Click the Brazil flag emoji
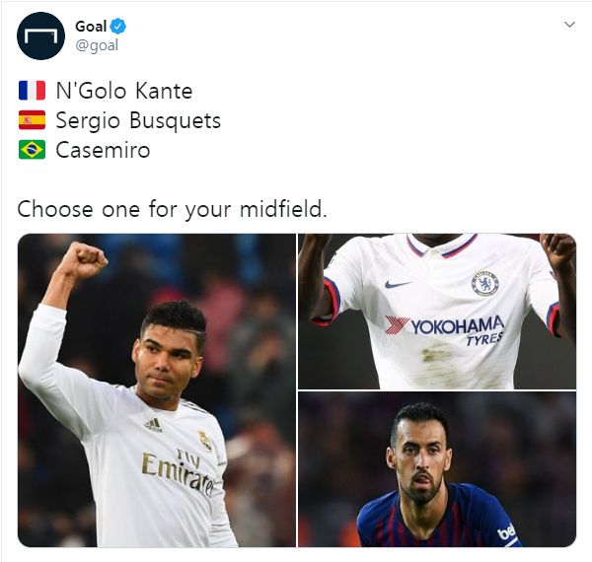 [x=32, y=150]
